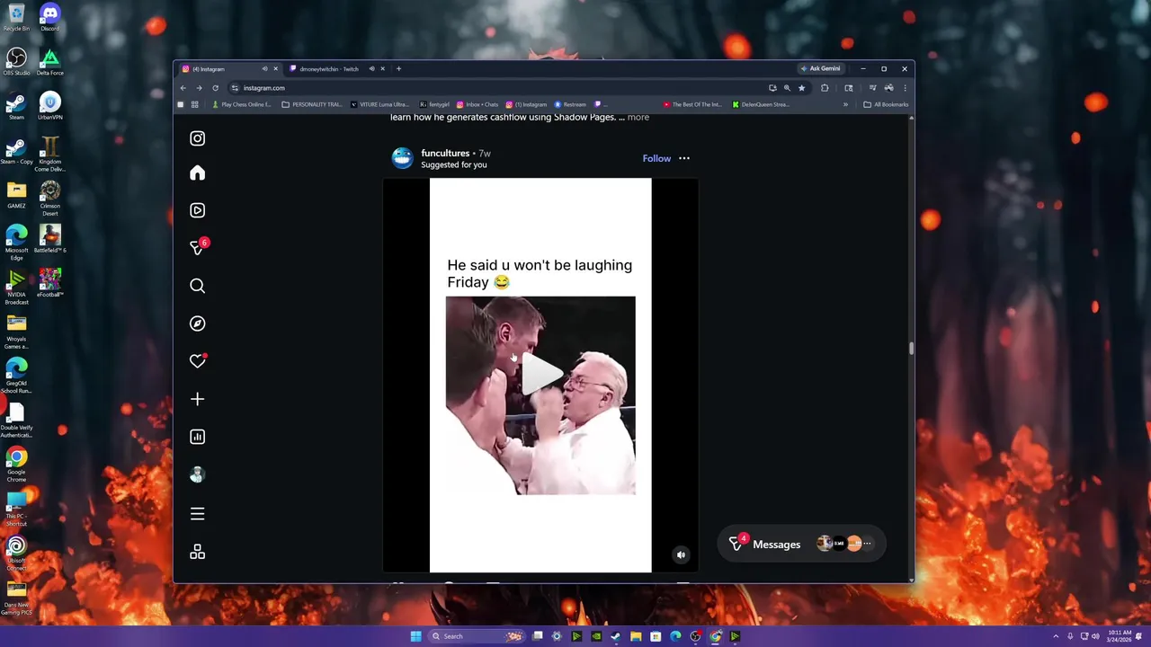Open the clock showing 10:11 AM

pyautogui.click(x=1120, y=636)
